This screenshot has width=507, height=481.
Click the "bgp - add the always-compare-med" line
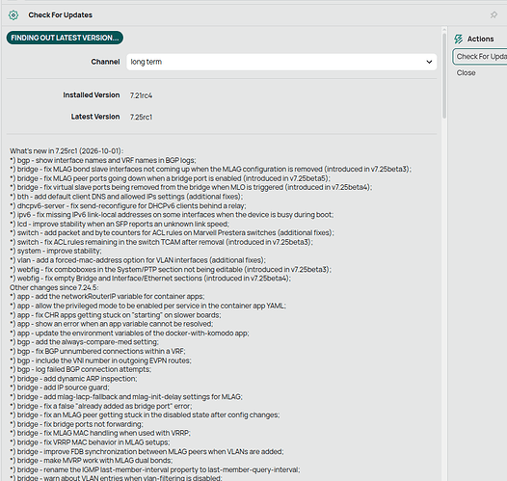point(84,342)
